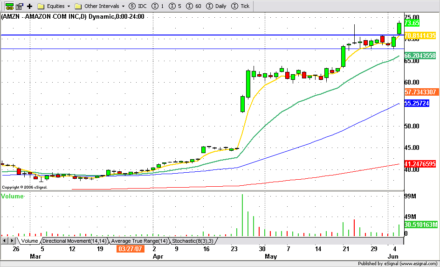Select the last green candle near 73.65
Image resolution: width=440 pixels, height=267 pixels.
[399, 28]
